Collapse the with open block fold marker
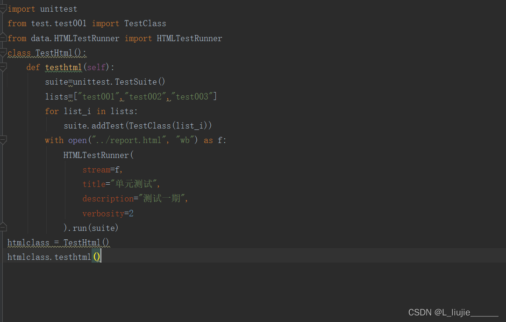Viewport: 506px width, 322px height. pyautogui.click(x=3, y=140)
